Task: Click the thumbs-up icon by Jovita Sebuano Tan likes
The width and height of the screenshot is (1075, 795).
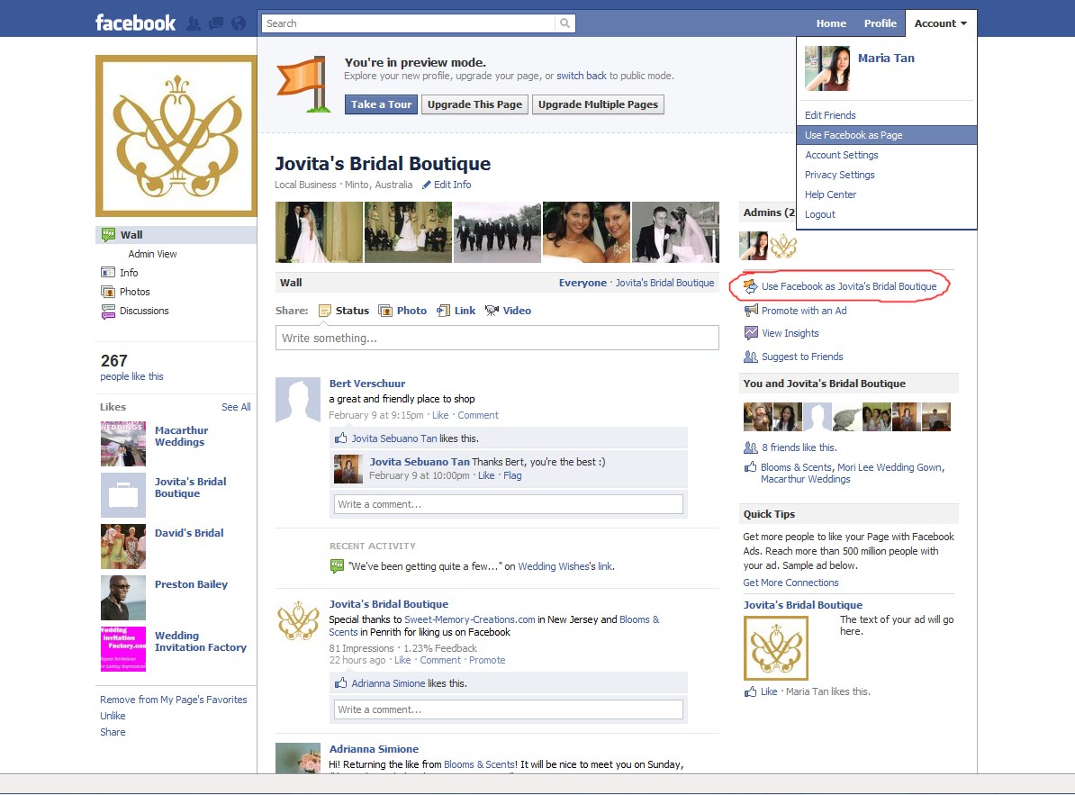Action: 340,438
